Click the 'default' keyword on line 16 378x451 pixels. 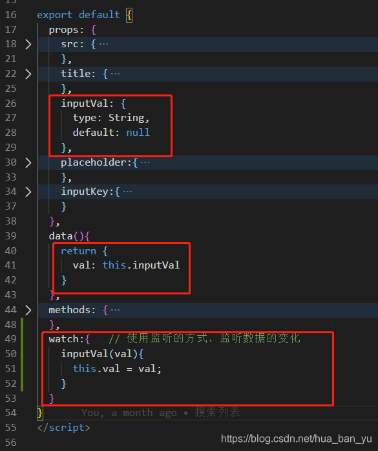coord(99,15)
